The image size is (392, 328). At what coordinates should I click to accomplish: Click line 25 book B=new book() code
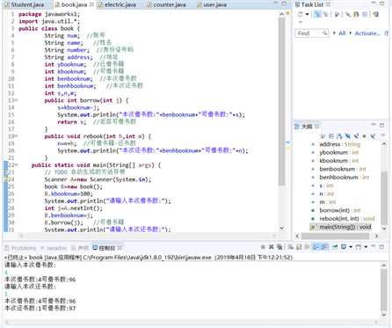point(73,186)
